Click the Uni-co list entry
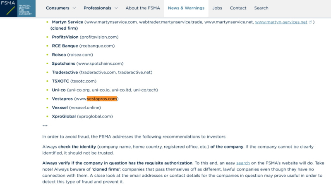Viewport: 331px width, 190px height. pyautogui.click(x=105, y=90)
